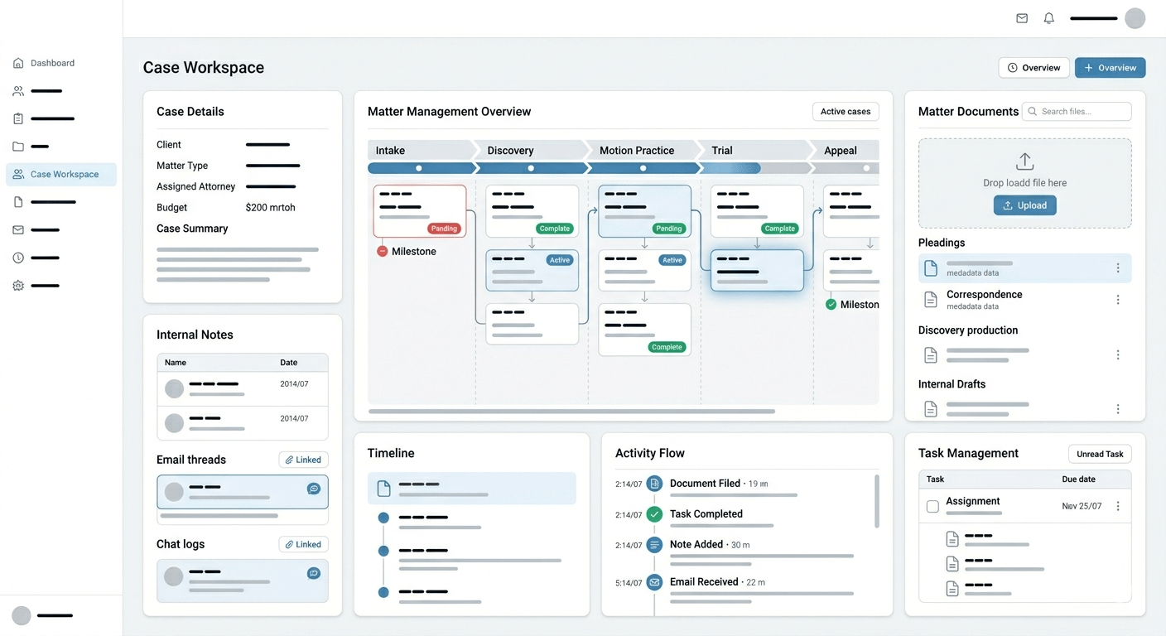Click the Active cases button
This screenshot has height=636, width=1166.
845,112
